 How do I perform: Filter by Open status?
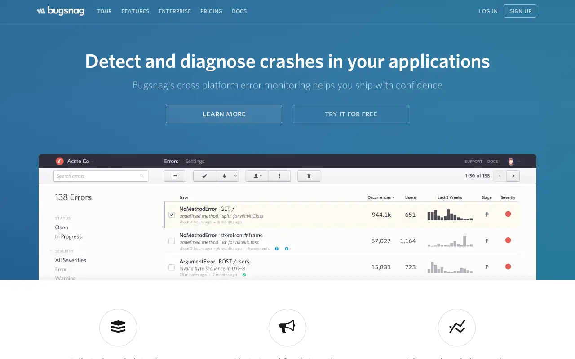(62, 228)
